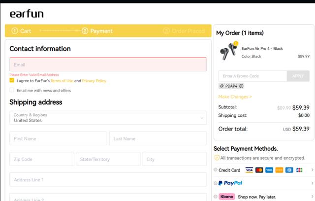Screen dimensions: 315x201
Task: Select the Credit Card payment option
Action: pos(216,170)
